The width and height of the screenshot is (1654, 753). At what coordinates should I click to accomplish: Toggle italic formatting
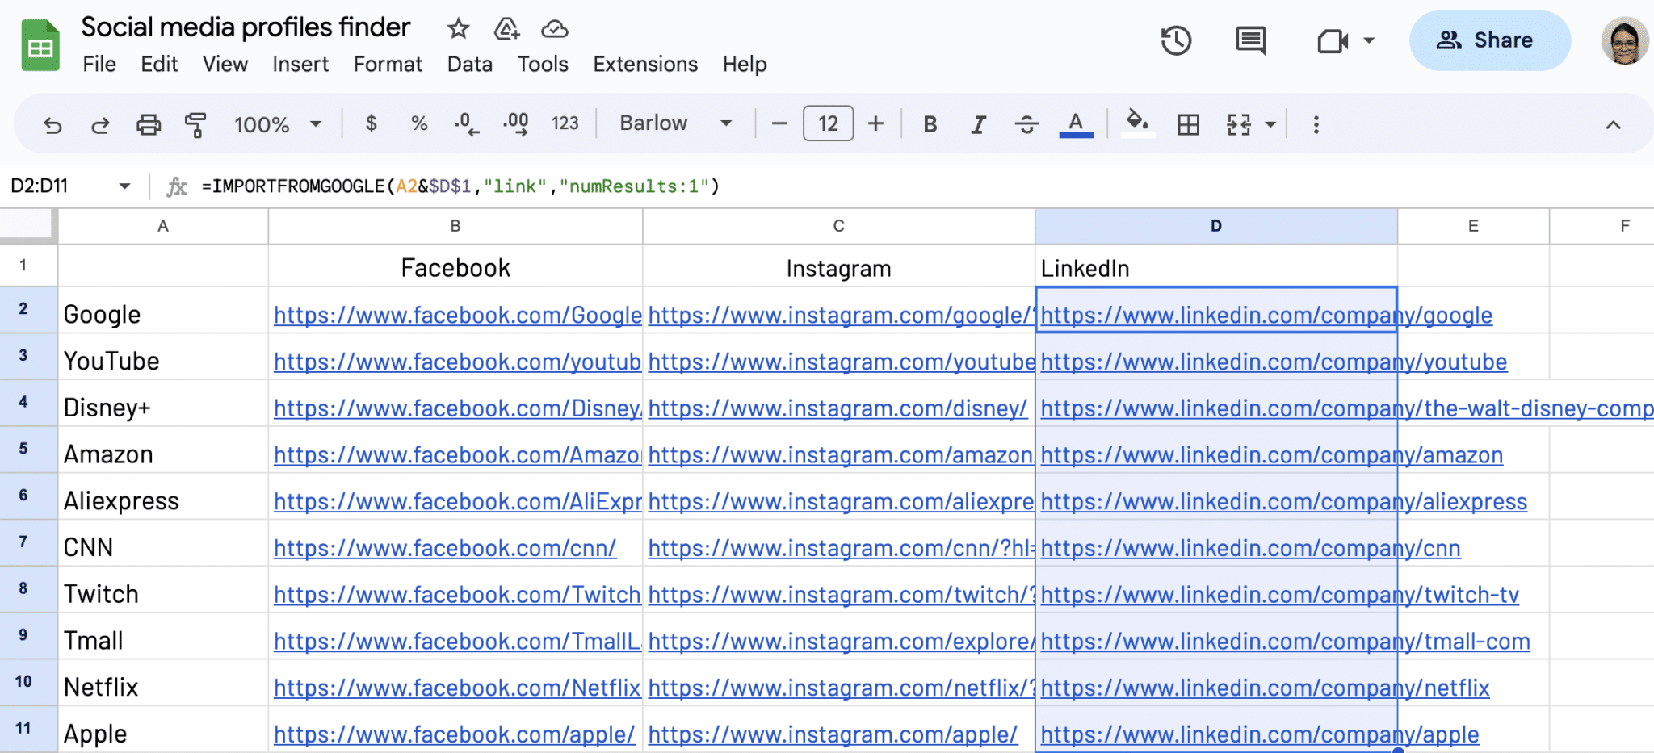click(978, 123)
